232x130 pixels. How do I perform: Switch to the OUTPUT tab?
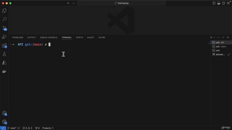point(32,38)
